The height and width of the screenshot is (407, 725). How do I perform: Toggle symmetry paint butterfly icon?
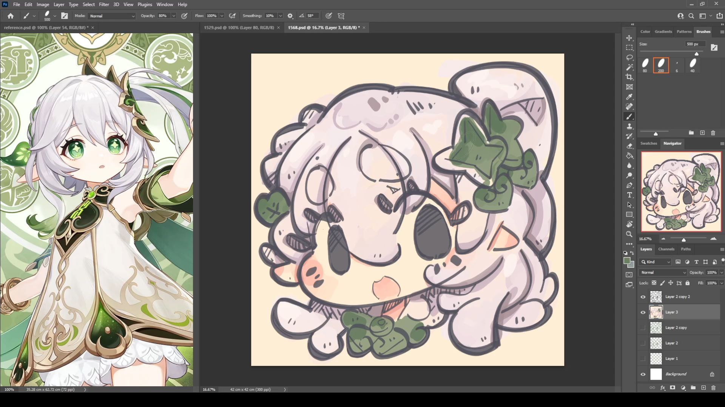(341, 16)
